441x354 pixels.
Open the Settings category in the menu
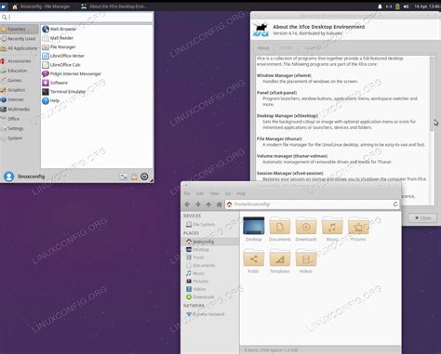tap(20, 128)
